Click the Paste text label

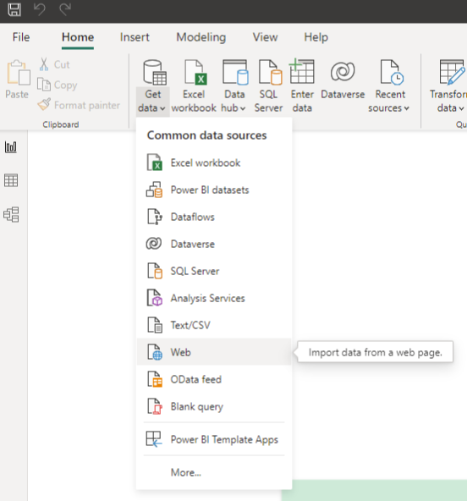click(x=17, y=94)
